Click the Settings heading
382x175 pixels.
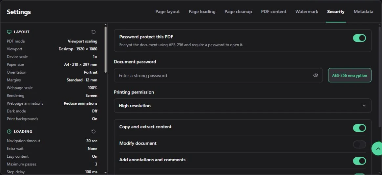click(19, 12)
